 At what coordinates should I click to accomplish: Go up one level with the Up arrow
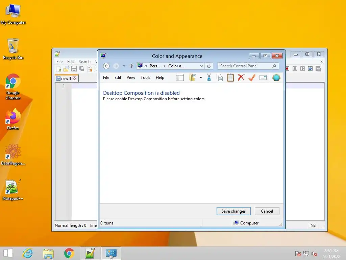pos(131,66)
